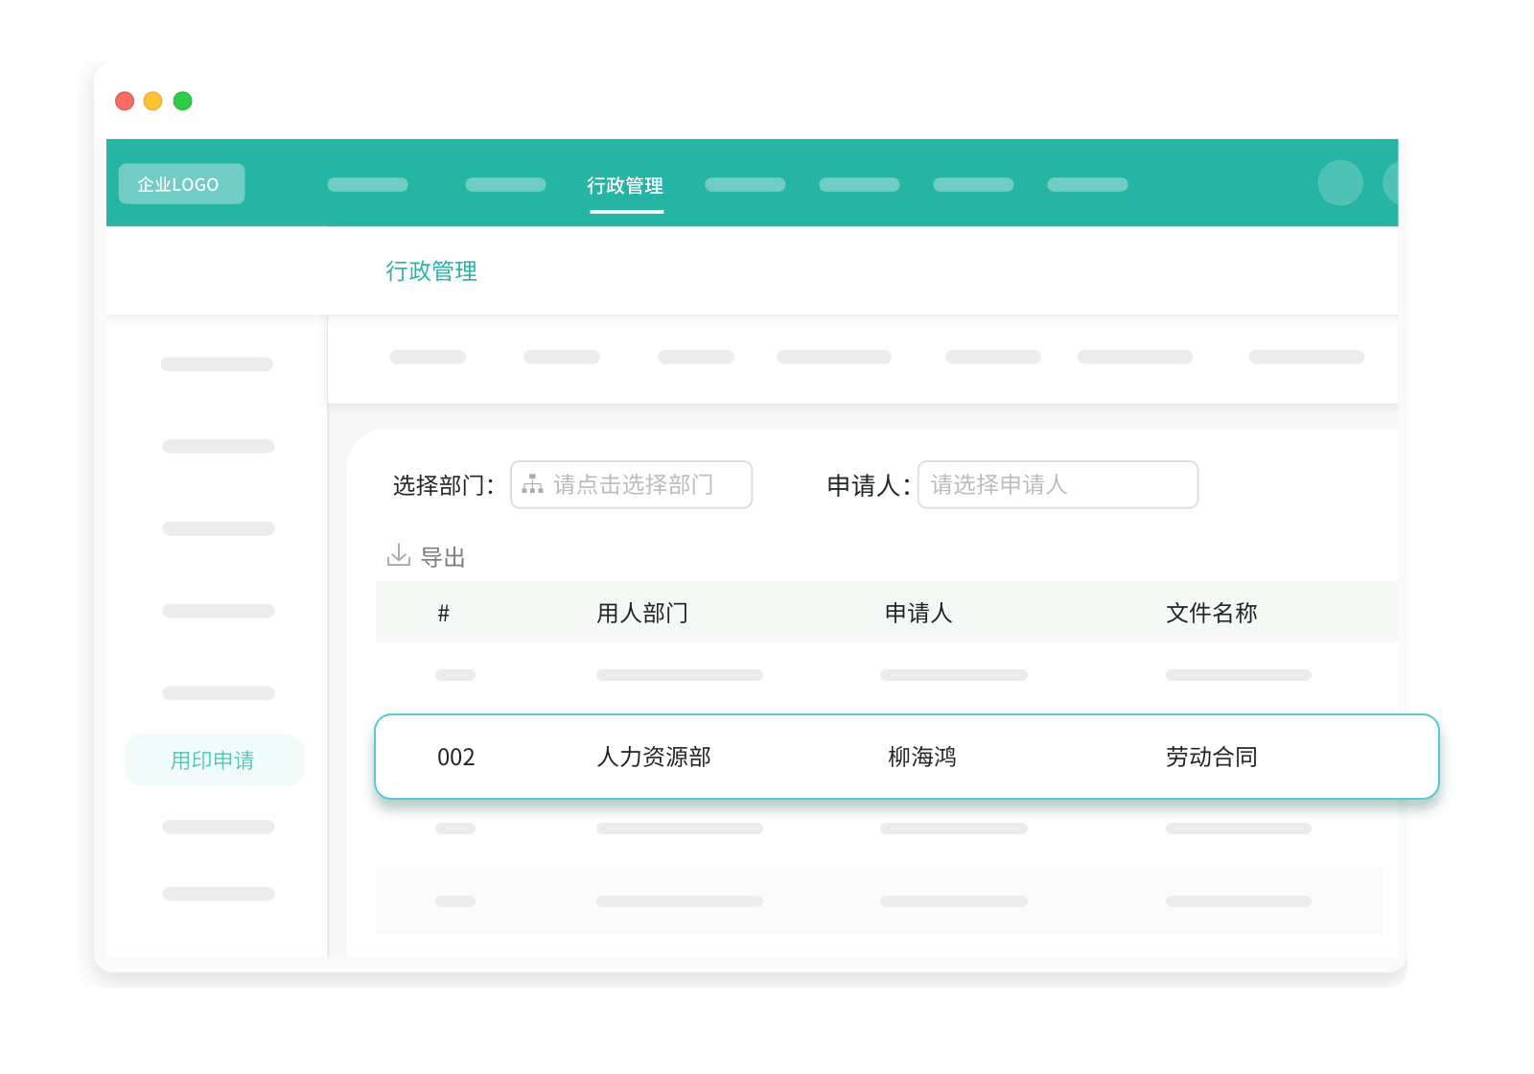Click the green maximize window dot
The height and width of the screenshot is (1074, 1534).
point(183,101)
